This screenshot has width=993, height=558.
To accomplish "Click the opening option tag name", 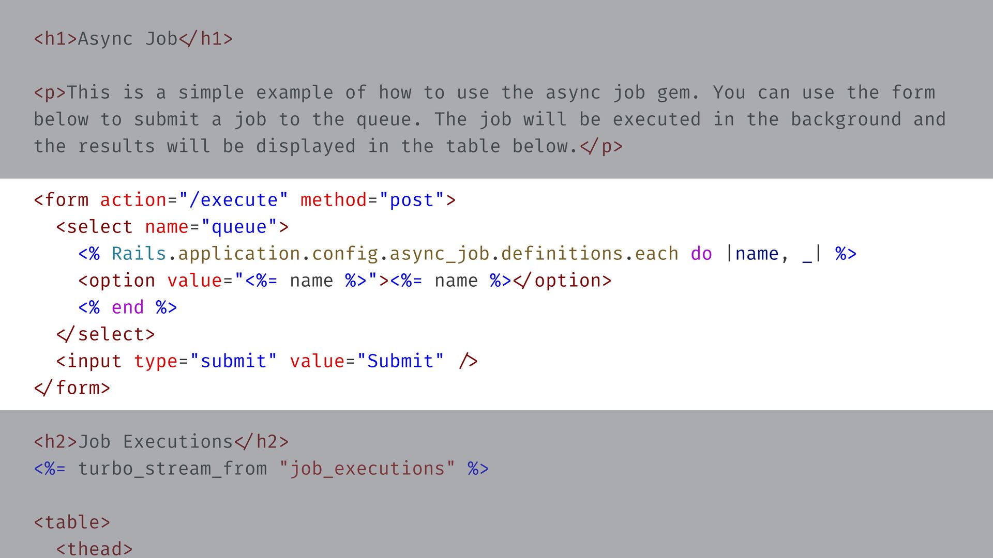I will [x=122, y=281].
